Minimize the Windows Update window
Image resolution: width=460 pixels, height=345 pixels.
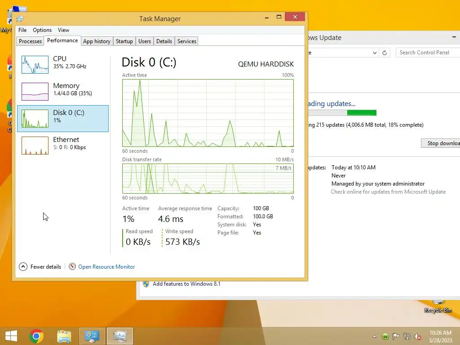click(x=454, y=37)
